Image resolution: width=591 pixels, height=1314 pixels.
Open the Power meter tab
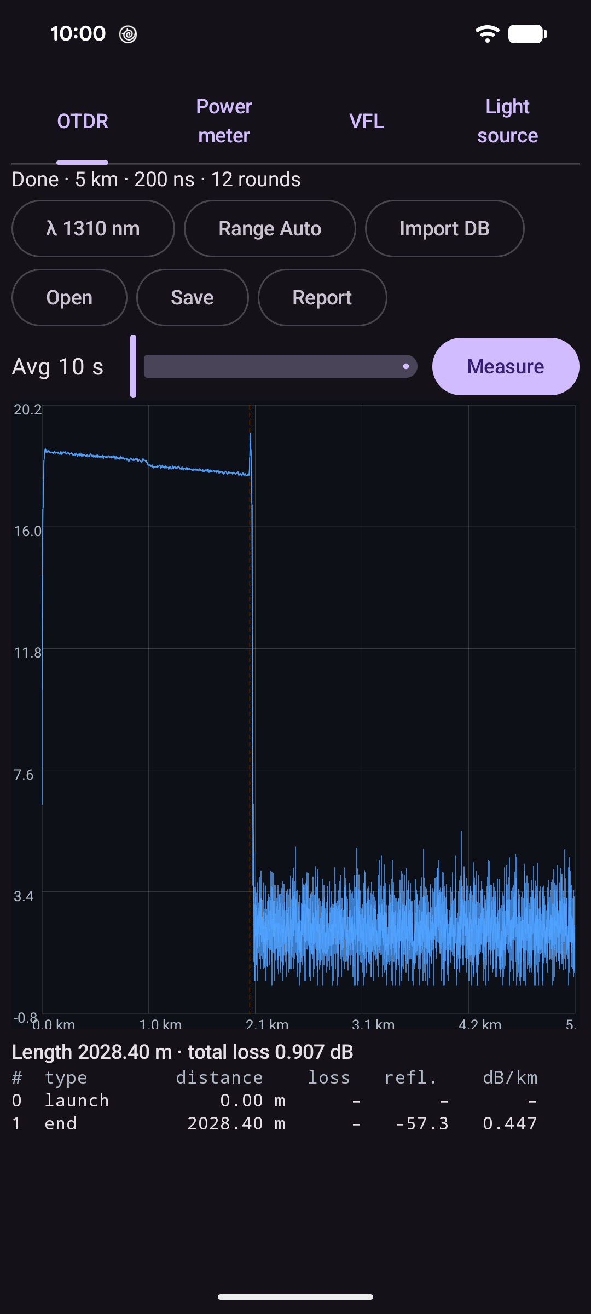pos(224,122)
